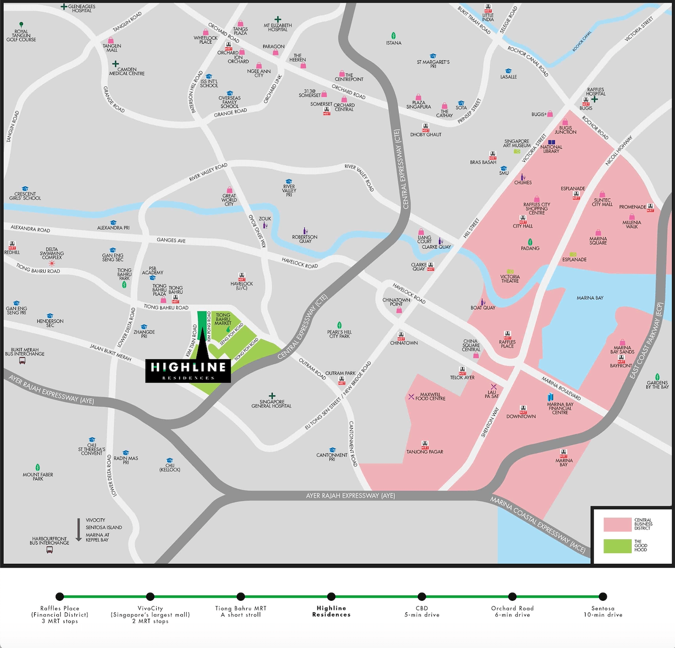Click the Maxwell Food Centre utensils icon
Screen dimensions: 675x648
[x=411, y=397]
